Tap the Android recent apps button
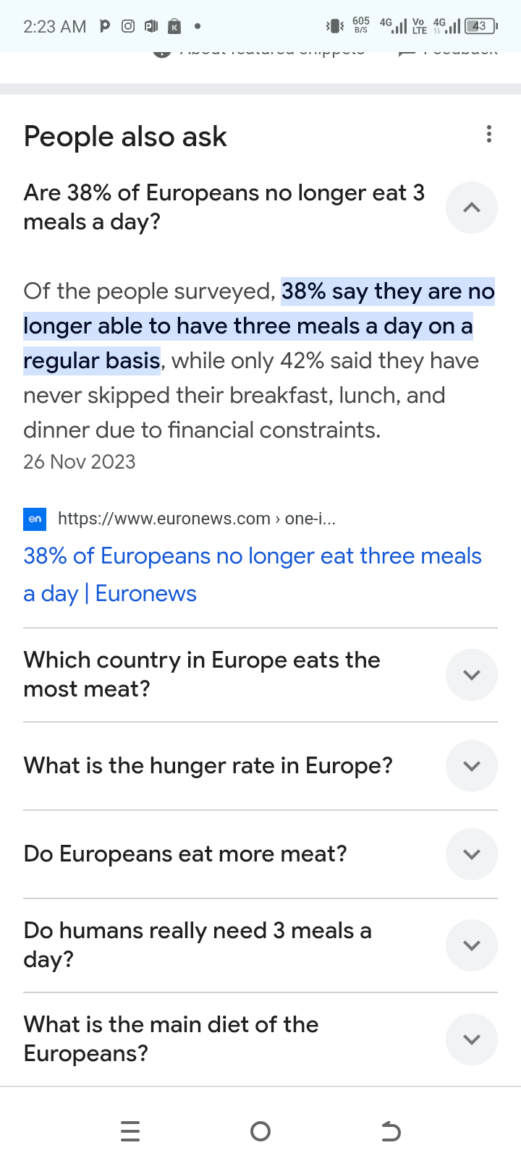This screenshot has height=1166, width=521. click(x=130, y=1131)
